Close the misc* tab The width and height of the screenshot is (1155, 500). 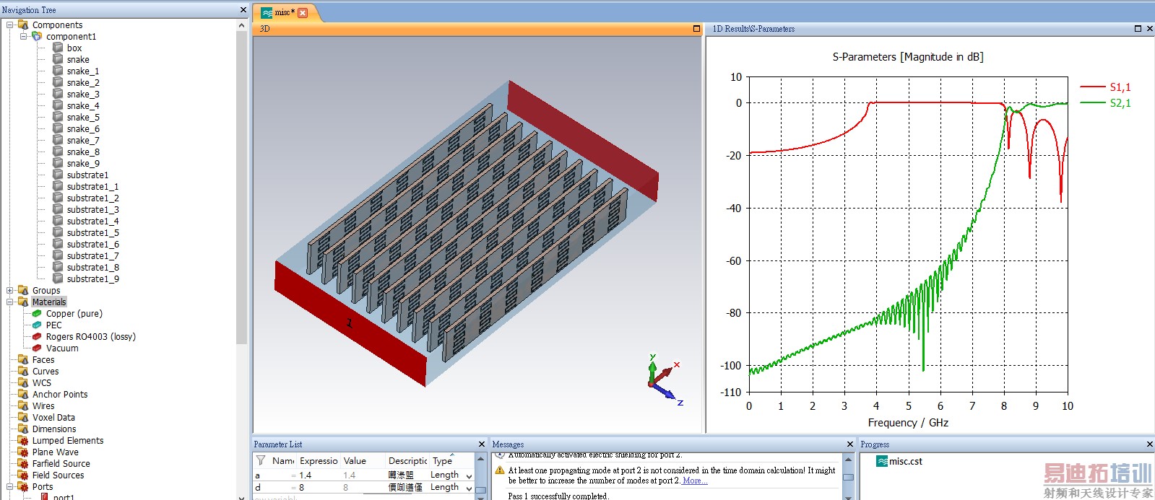[x=303, y=12]
